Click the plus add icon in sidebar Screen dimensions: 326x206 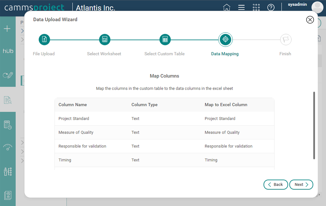pyautogui.click(x=7, y=28)
